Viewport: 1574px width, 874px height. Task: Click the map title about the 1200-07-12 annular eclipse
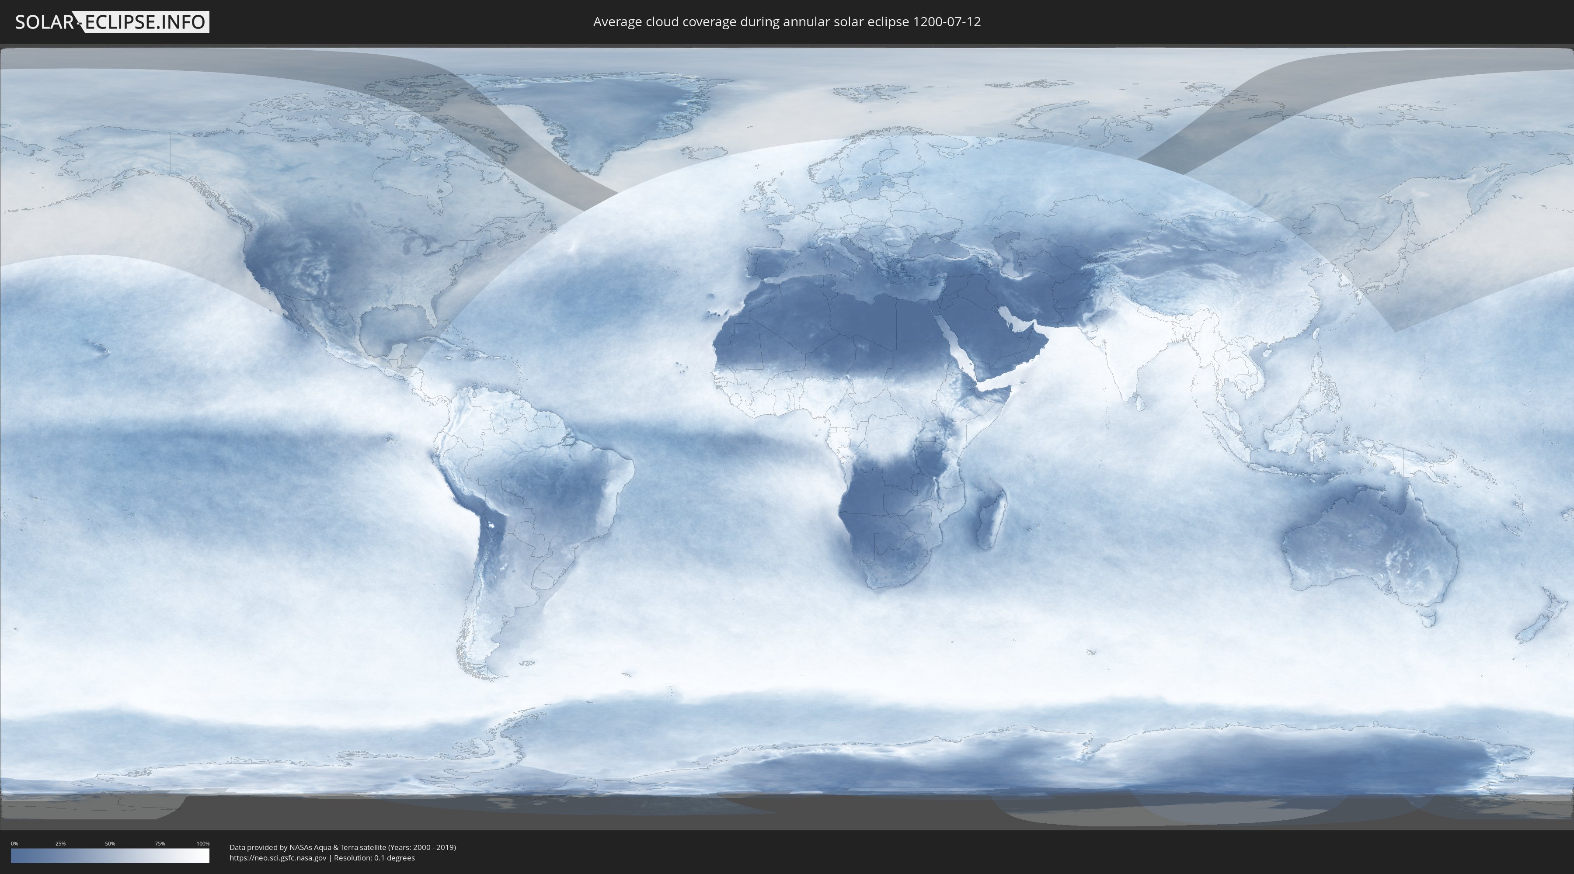(x=787, y=22)
